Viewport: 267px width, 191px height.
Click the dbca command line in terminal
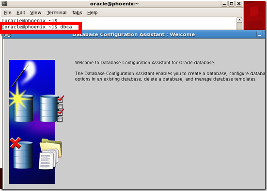pyautogui.click(x=37, y=27)
